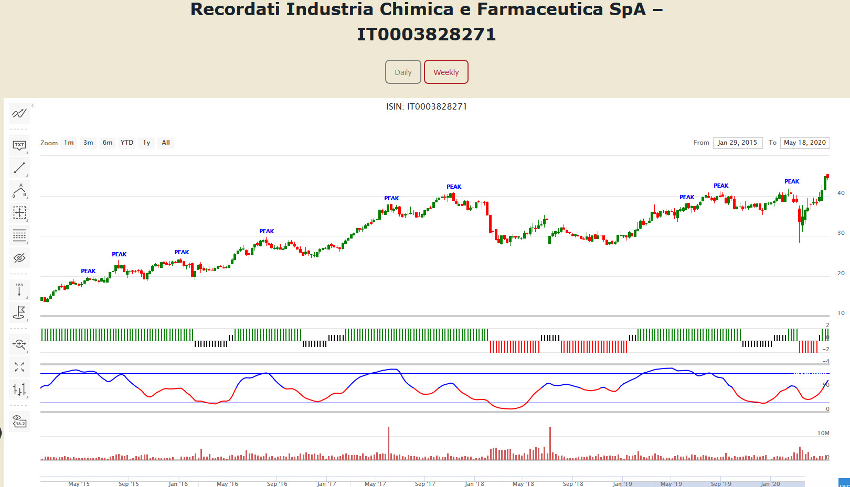Select the vertical counter 123 tool

click(19, 289)
